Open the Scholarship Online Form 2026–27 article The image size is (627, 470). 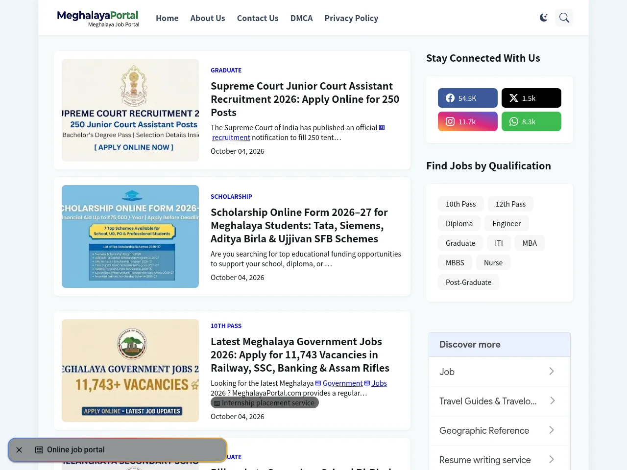coord(299,226)
